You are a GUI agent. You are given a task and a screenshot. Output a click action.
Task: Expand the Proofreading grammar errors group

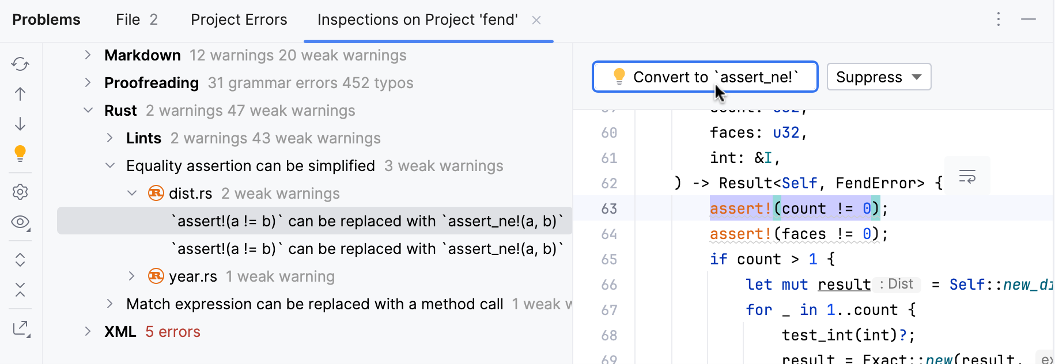tap(88, 82)
